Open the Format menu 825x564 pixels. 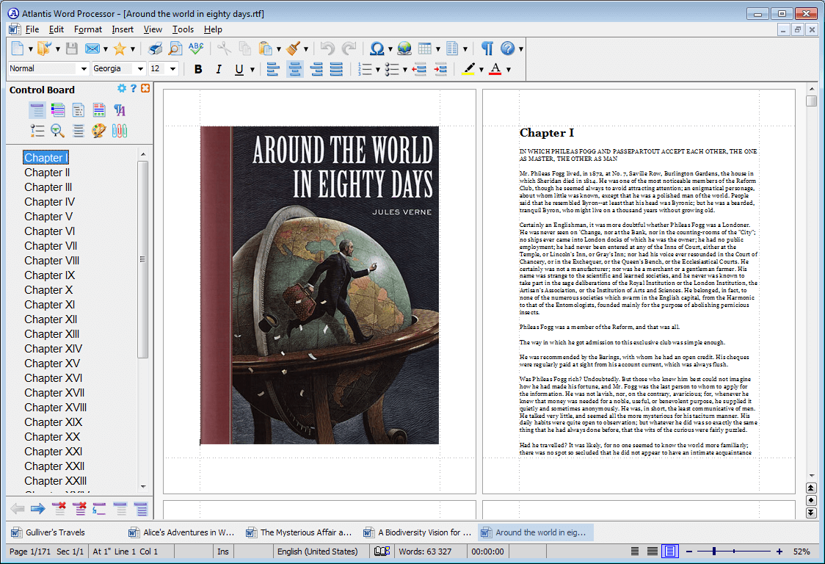(88, 29)
